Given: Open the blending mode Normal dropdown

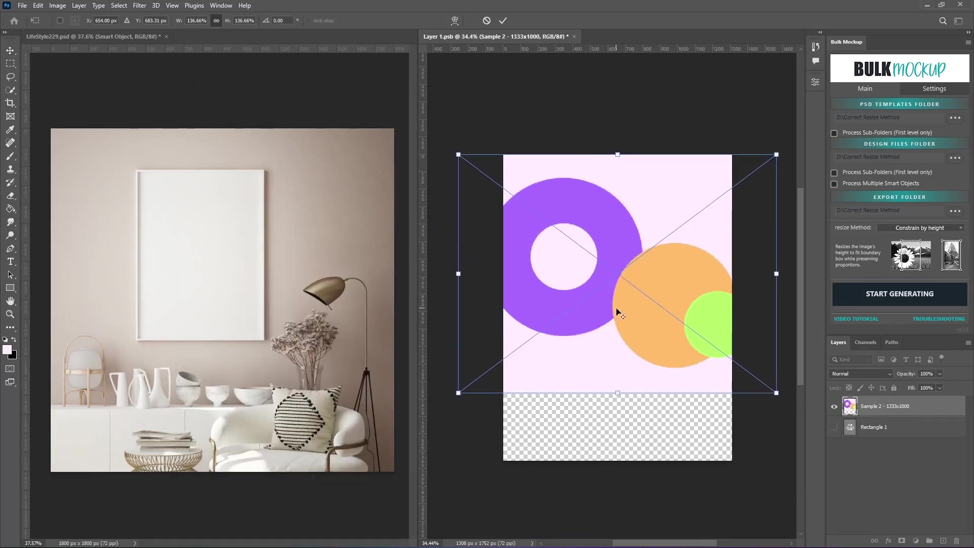Looking at the screenshot, I should tap(860, 373).
